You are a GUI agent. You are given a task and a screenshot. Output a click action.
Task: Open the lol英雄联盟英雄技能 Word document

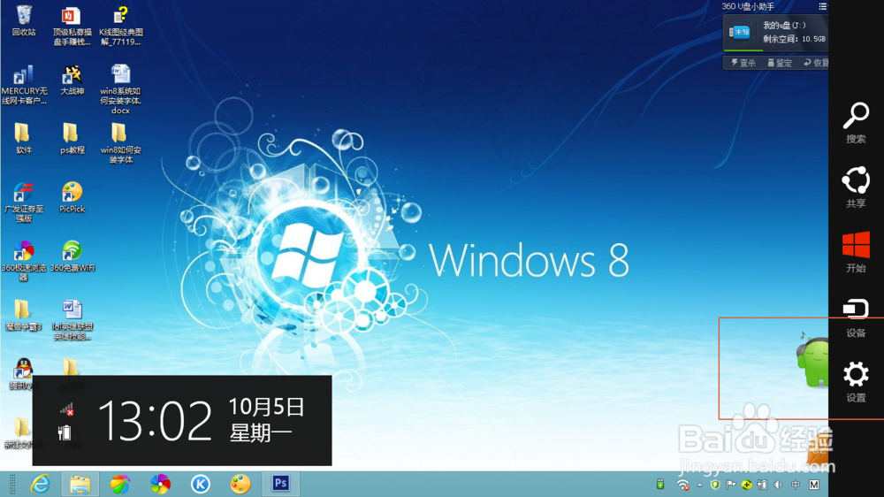(x=72, y=320)
